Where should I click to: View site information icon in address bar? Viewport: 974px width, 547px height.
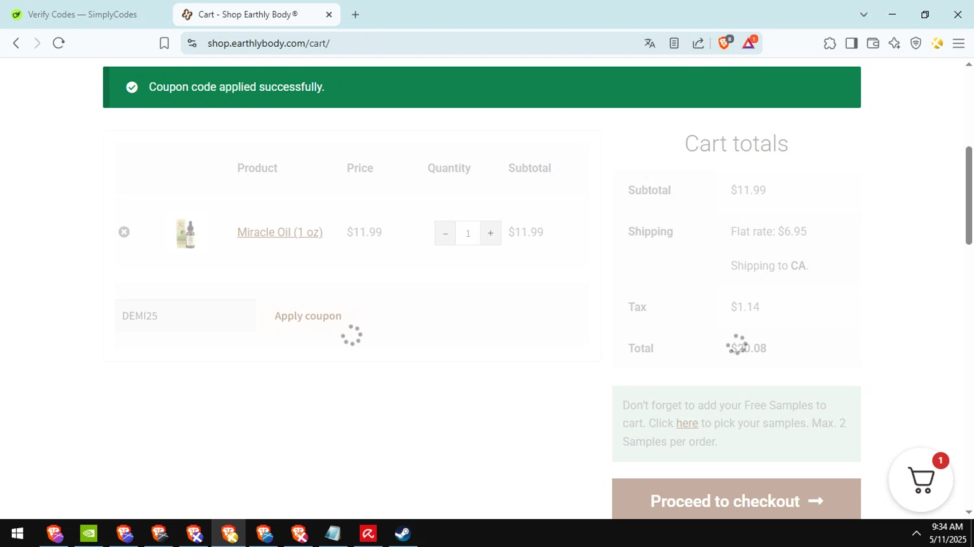[x=192, y=43]
